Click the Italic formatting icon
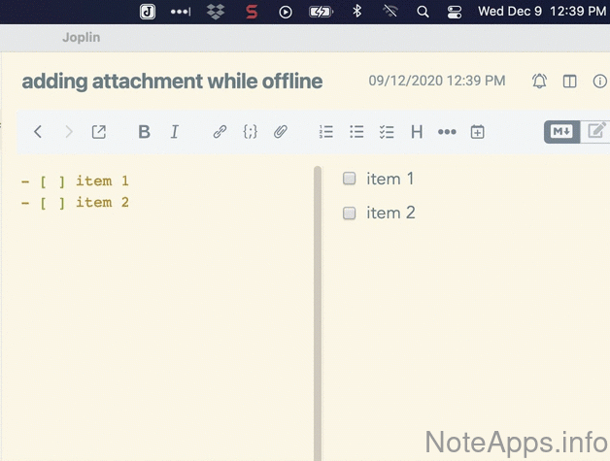Screen dimensions: 610x461 [x=175, y=132]
